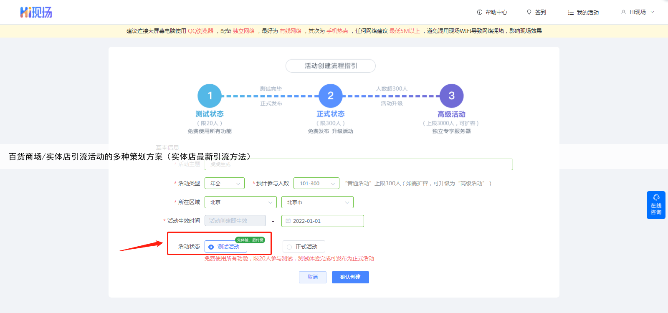Open the 活动类型 年会 dropdown
Screen dimensions: 668x313
point(225,183)
